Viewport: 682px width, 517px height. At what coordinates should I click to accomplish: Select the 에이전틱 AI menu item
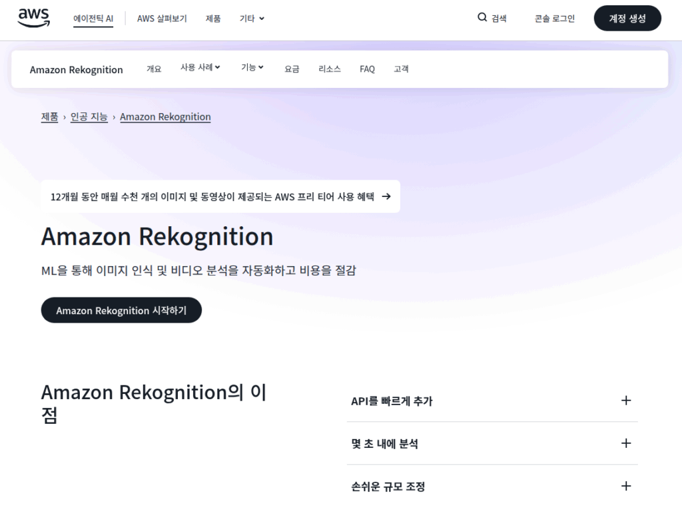click(x=93, y=19)
